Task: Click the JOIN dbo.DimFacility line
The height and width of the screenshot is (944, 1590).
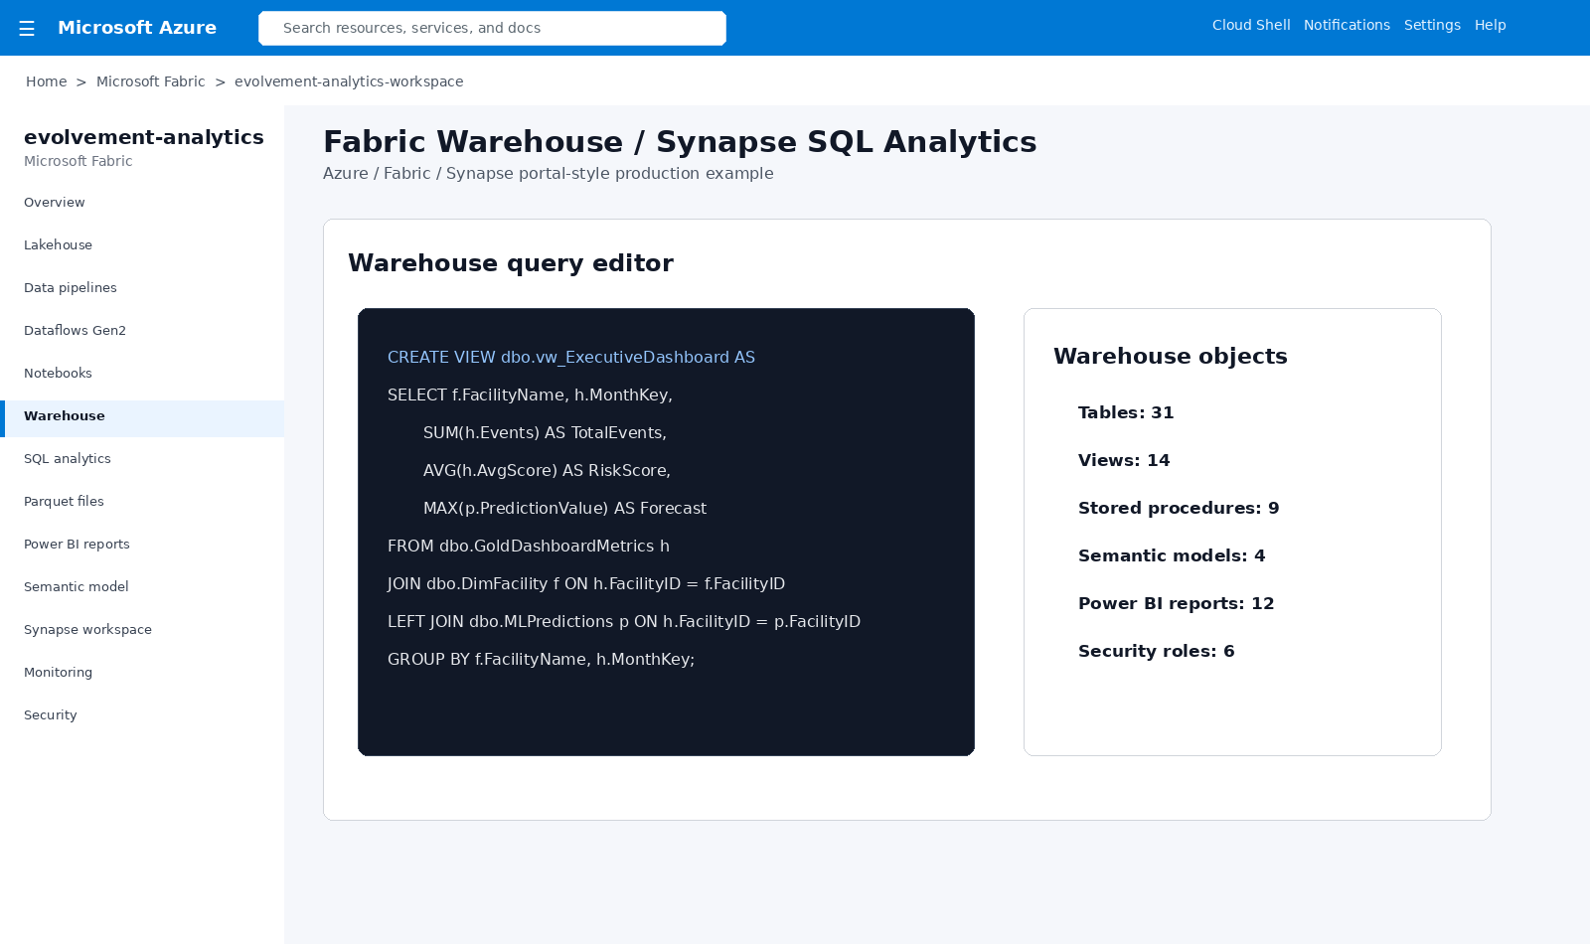Action: [x=586, y=583]
